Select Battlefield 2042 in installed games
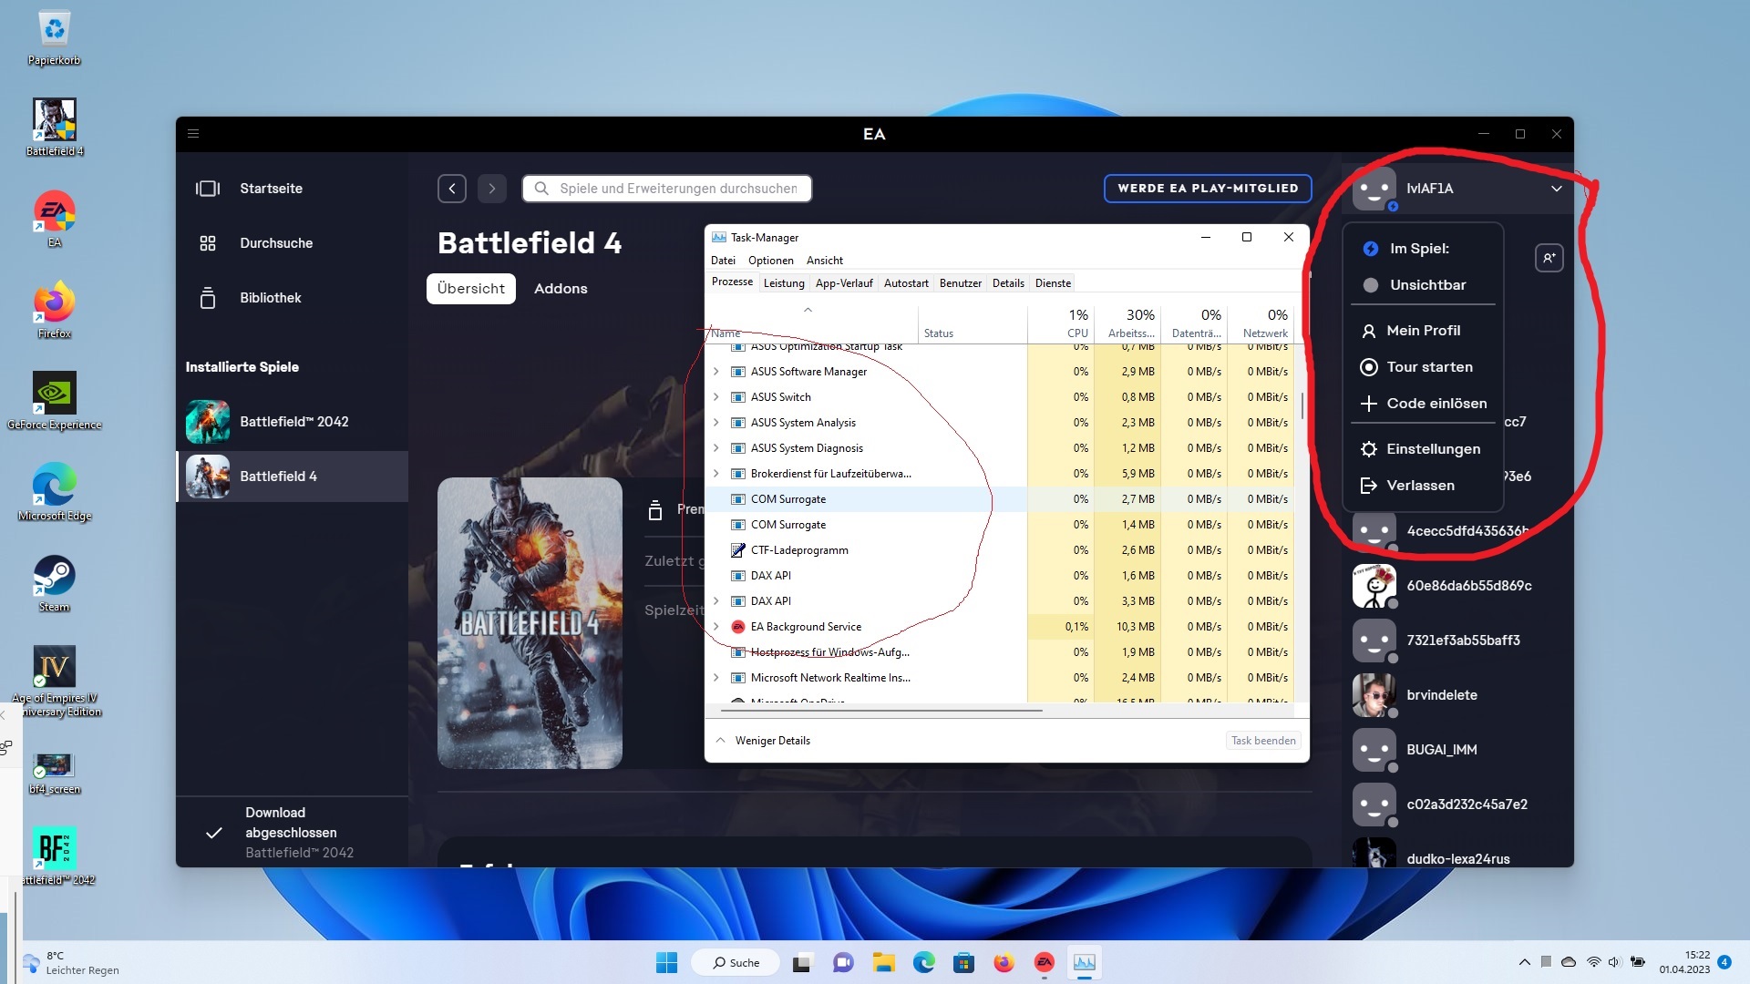The height and width of the screenshot is (984, 1750). (292, 422)
